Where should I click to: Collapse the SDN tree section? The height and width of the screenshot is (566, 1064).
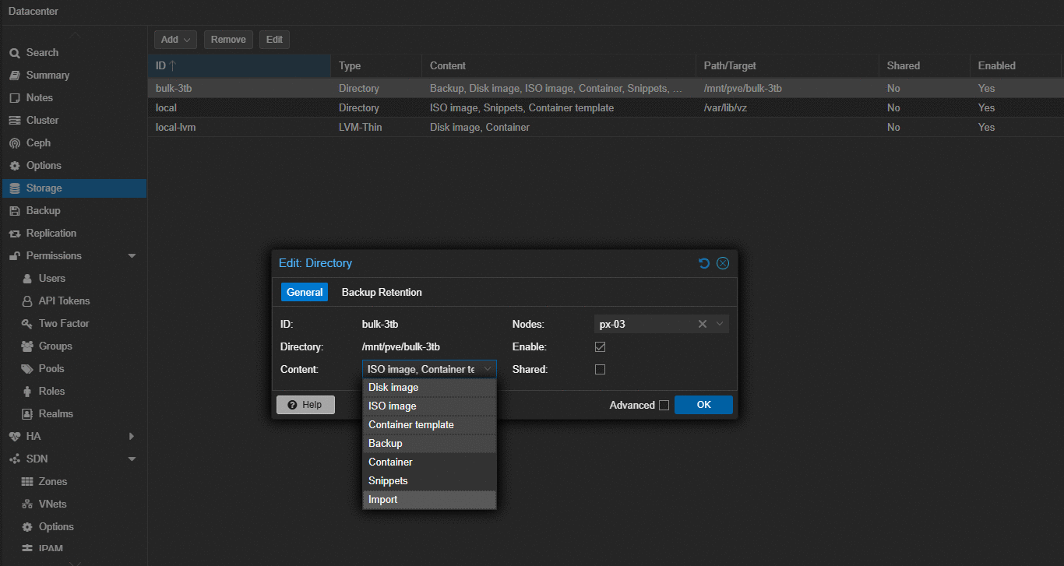pos(132,459)
